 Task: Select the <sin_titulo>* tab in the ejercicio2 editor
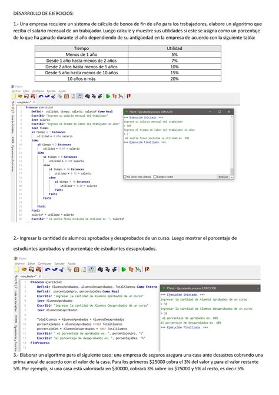click(x=28, y=276)
